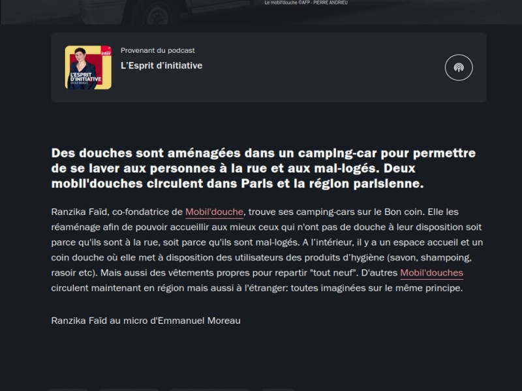Click the 'Provenant du podcast' label
Viewport: 522px width, 391px height.
157,51
